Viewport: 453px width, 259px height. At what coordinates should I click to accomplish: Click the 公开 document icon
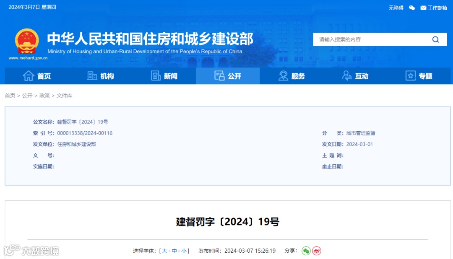click(219, 76)
